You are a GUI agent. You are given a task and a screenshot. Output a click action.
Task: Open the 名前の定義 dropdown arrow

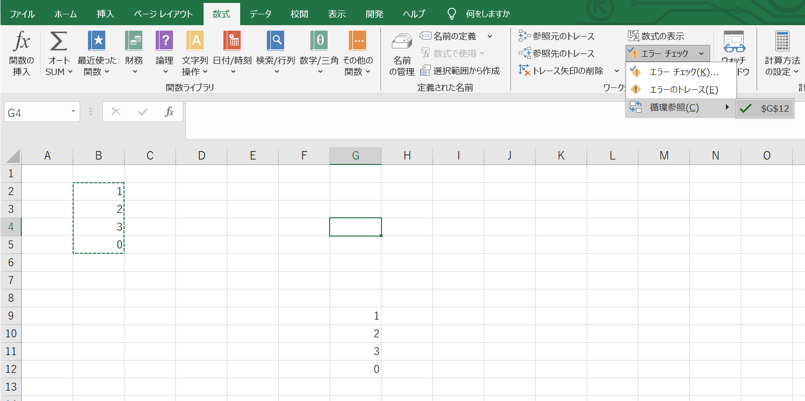(490, 36)
